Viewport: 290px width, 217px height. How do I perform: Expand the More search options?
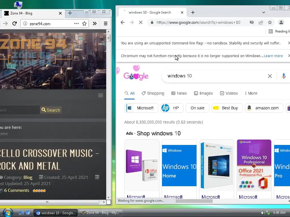click(x=251, y=93)
